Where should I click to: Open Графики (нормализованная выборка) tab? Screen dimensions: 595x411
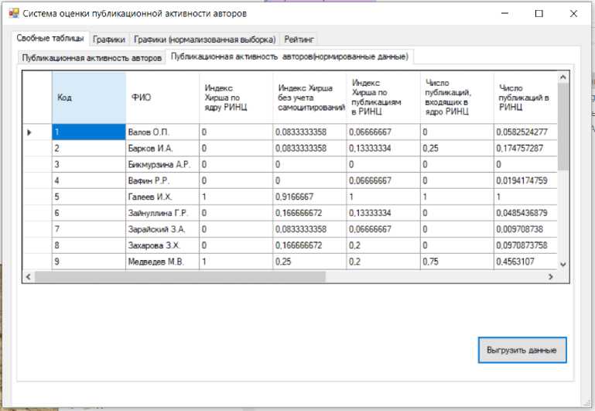pos(205,39)
